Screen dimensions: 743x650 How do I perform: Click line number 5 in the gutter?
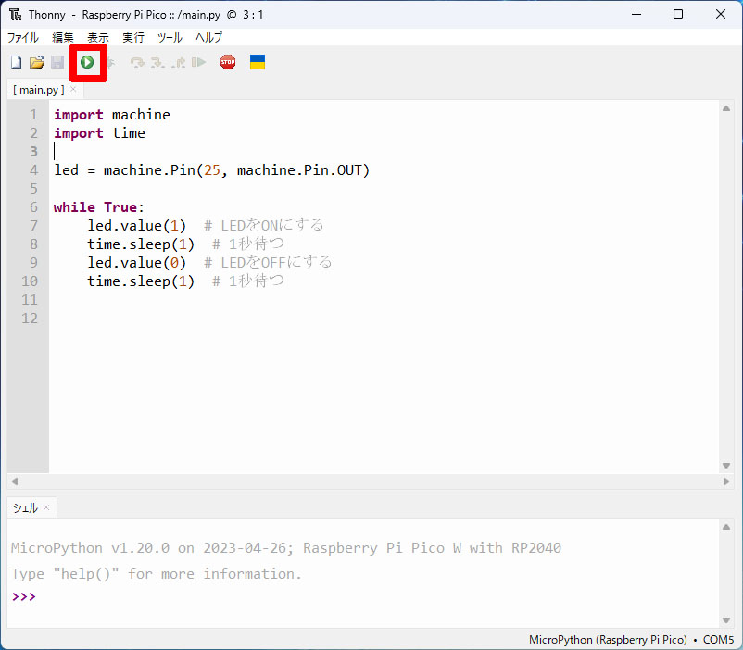click(x=33, y=189)
